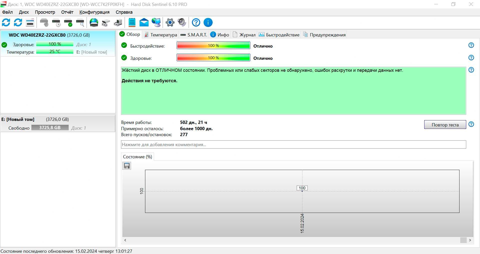Image resolution: width=480 pixels, height=254 pixels.
Task: Click the main Здоровье 100 % gradient bar
Action: point(213,58)
